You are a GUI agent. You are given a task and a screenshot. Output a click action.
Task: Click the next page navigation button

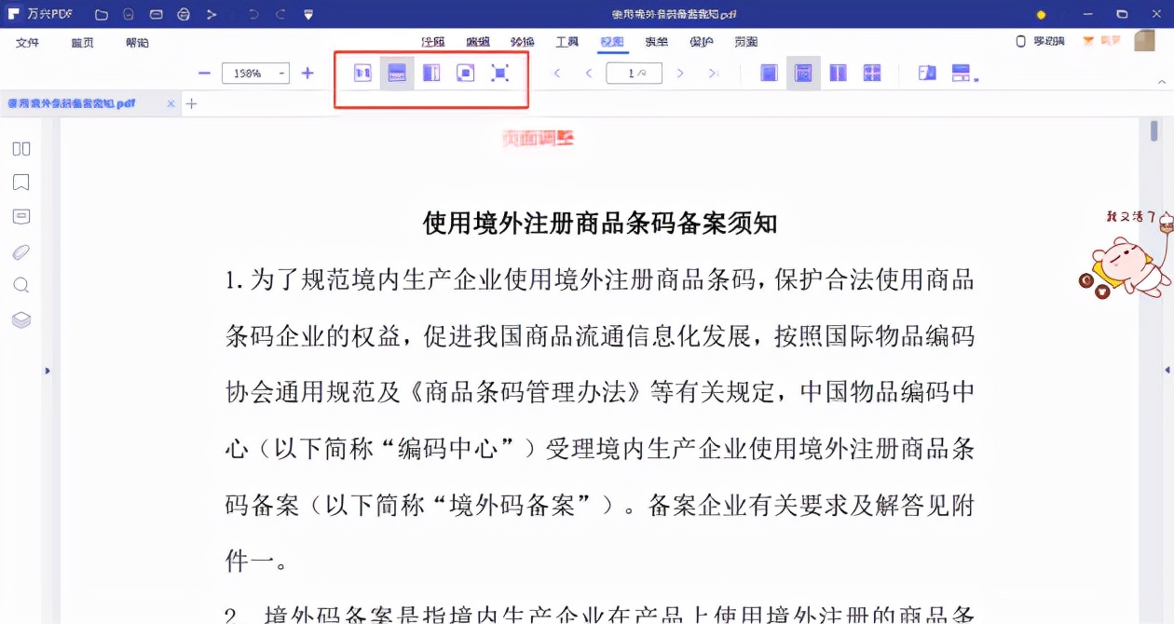coord(679,72)
